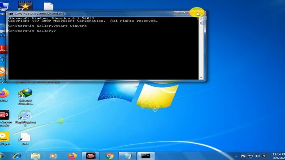The image size is (285, 160).
Task: Open Windows Explorer folder on taskbar
Action: point(36,156)
